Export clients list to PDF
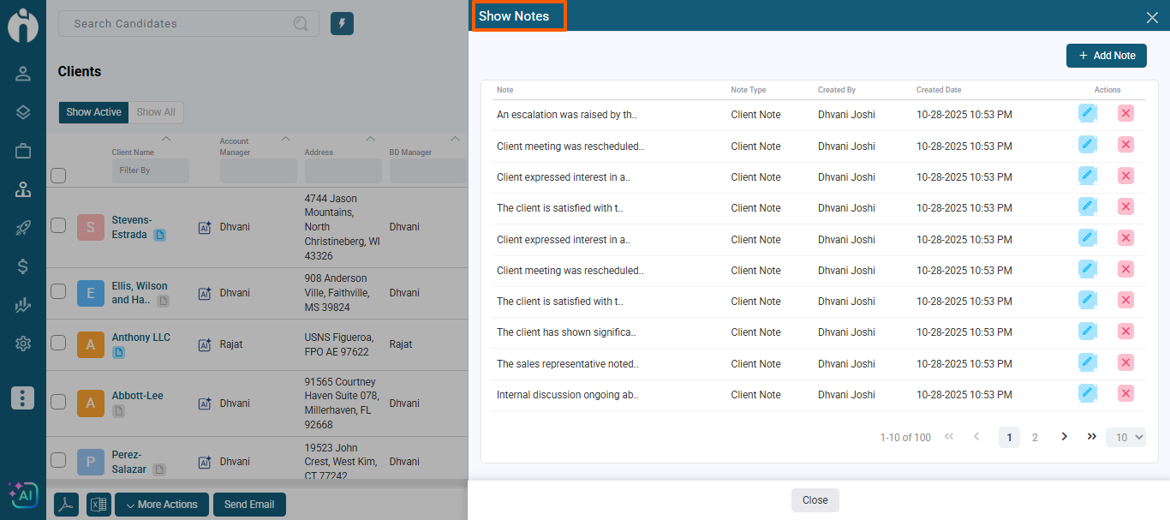This screenshot has height=520, width=1170. pos(67,505)
